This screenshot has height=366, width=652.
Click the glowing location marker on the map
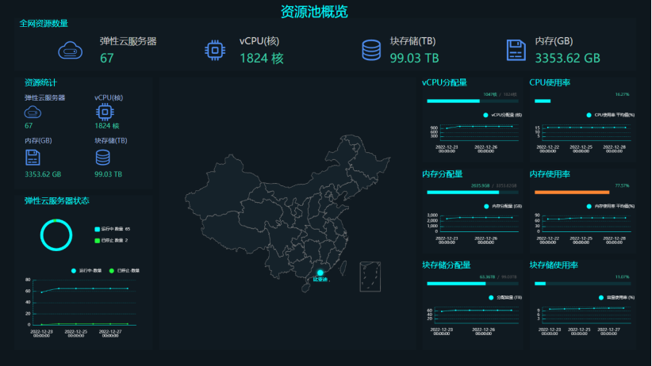tap(320, 273)
